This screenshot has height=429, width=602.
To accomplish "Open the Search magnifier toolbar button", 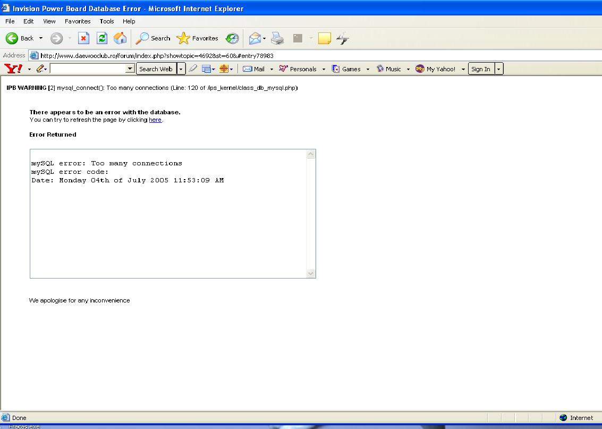I will pyautogui.click(x=153, y=38).
